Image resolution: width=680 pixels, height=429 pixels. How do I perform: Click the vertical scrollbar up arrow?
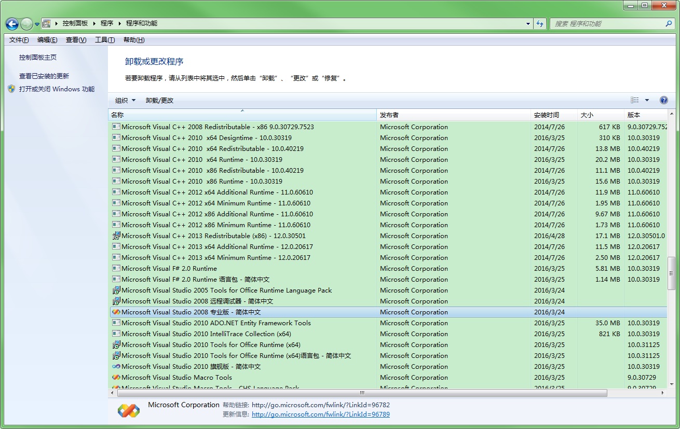tap(672, 114)
